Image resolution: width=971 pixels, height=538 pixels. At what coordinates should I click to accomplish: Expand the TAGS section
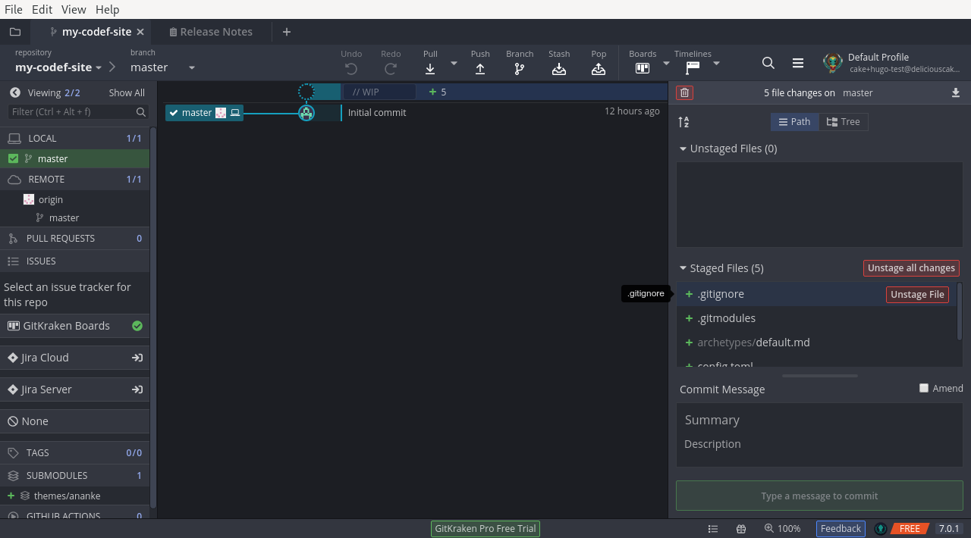point(74,452)
